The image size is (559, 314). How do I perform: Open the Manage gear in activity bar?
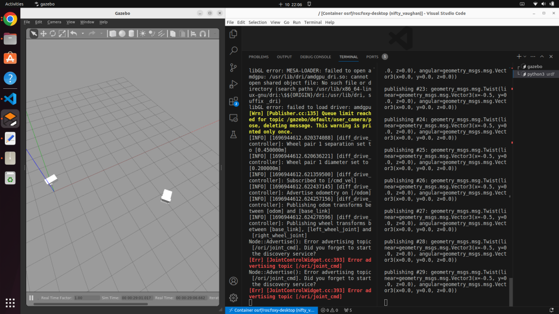click(234, 298)
